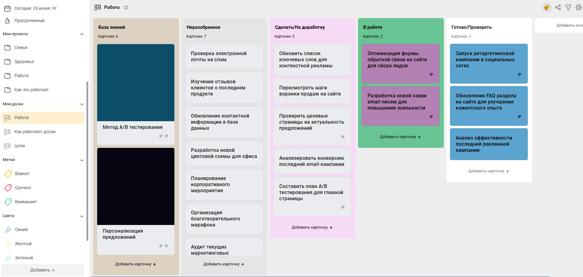Open board settings gear icon

pos(578,7)
